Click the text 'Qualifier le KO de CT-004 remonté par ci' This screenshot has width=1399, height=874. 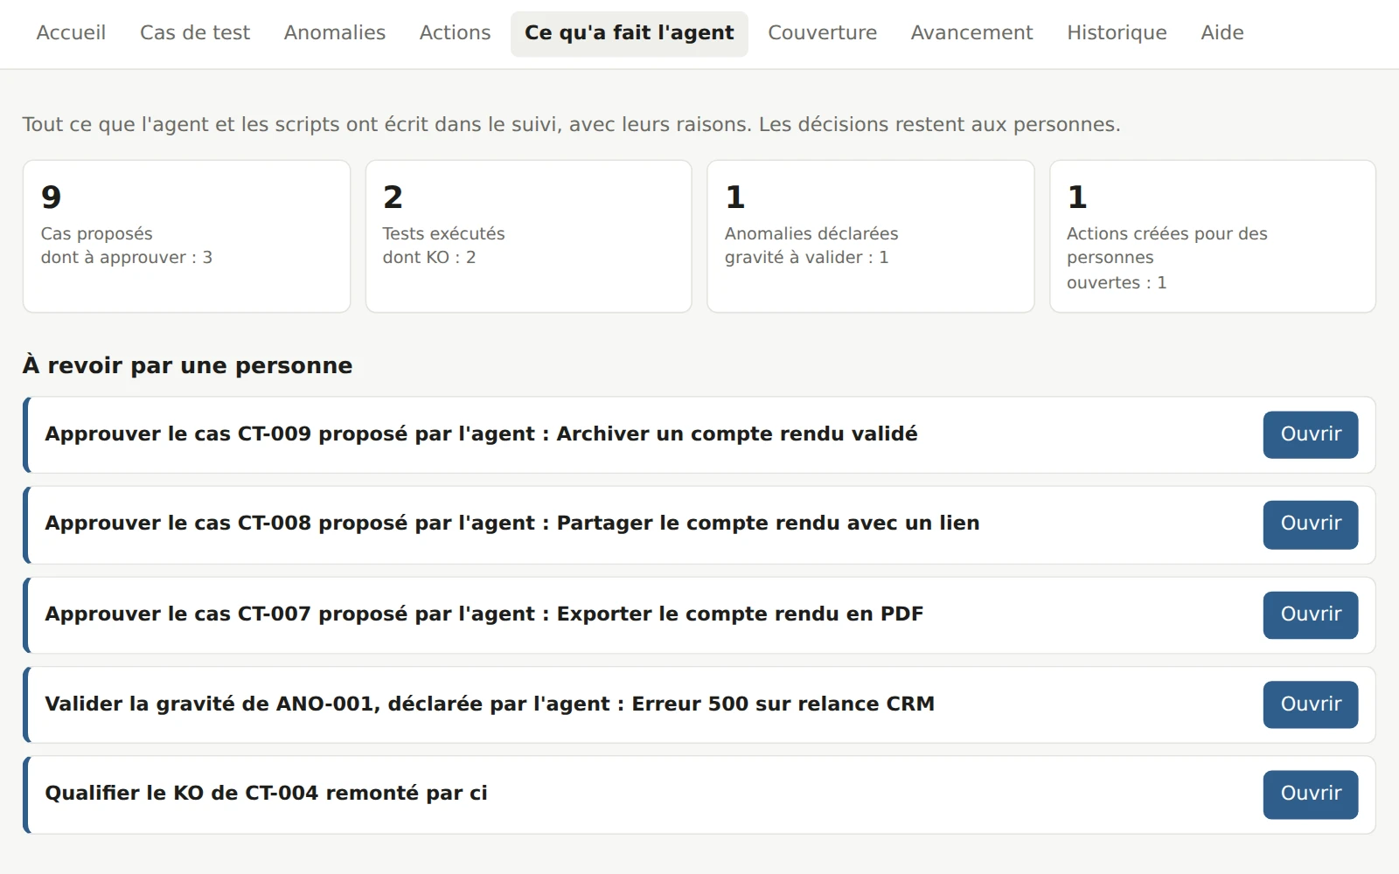click(266, 794)
